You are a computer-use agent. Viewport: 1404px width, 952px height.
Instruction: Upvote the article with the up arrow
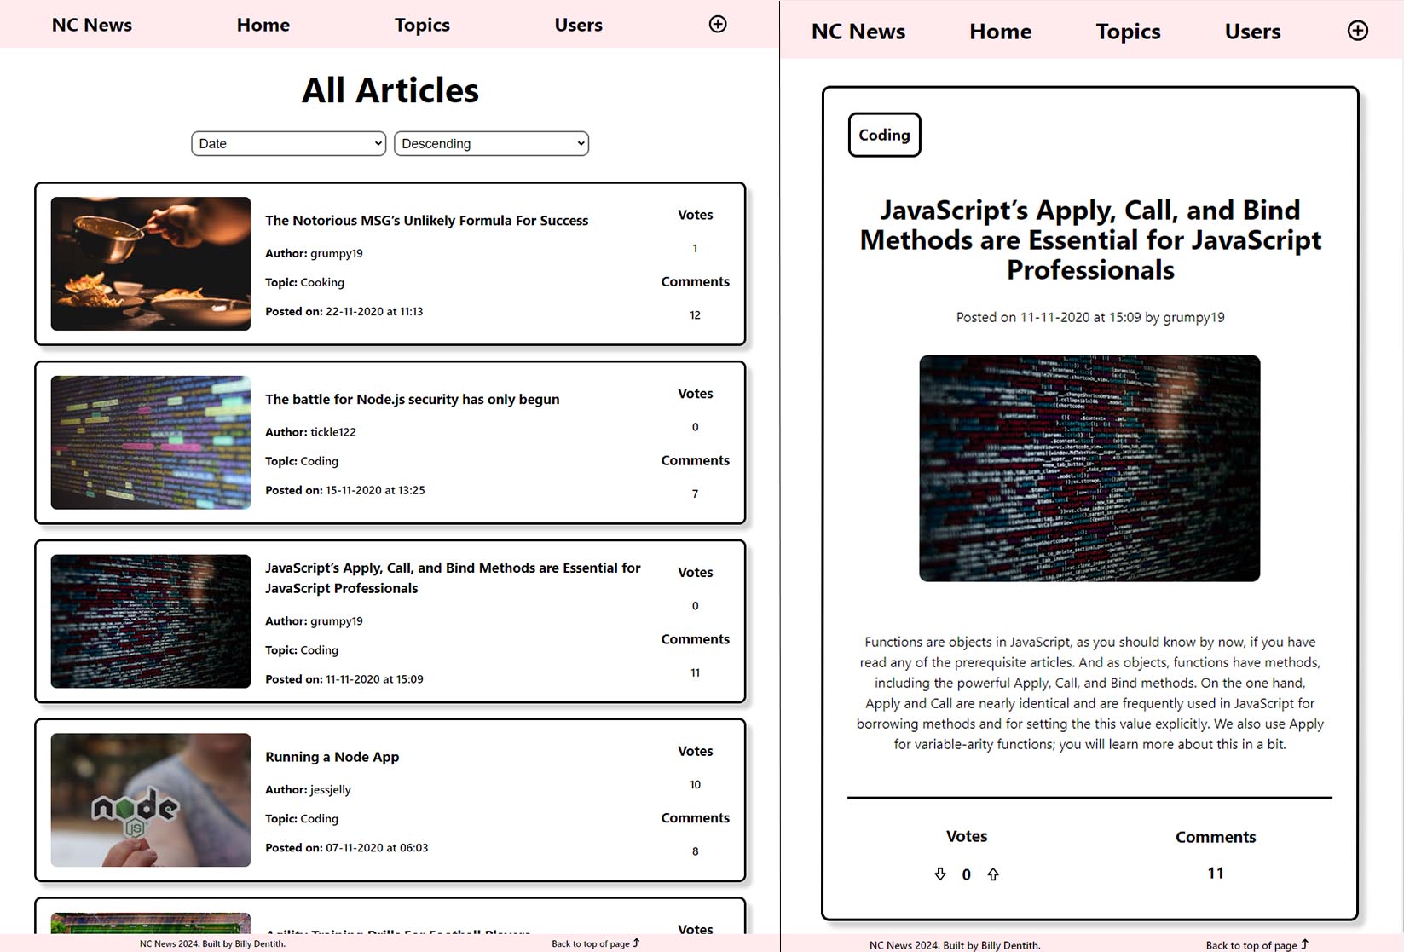coord(993,874)
